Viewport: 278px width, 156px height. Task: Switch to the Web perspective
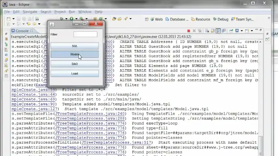[x=157, y=19]
